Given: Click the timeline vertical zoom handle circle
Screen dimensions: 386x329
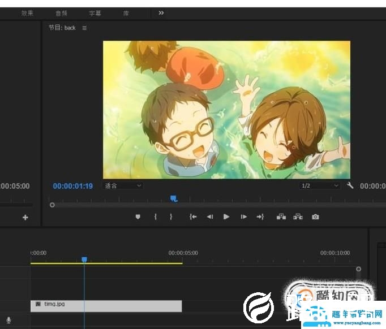Looking at the screenshot, I should click(358, 269).
